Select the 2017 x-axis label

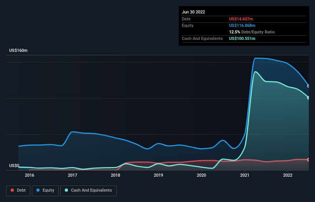point(73,175)
